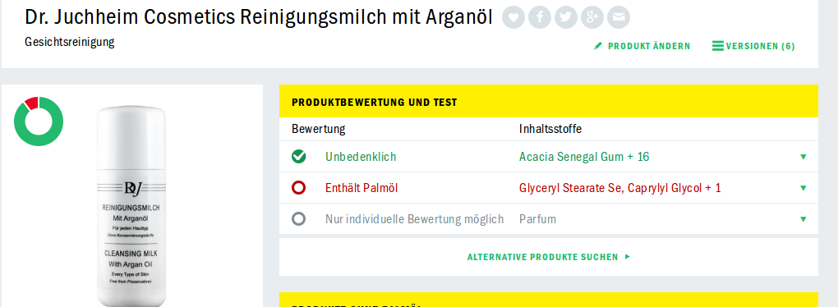Expand the Acacia Senegal Gum ingredients row
Image resolution: width=838 pixels, height=307 pixels.
(x=548, y=157)
